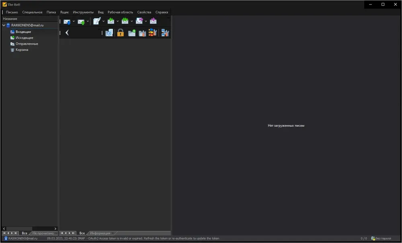Image resolution: width=402 pixels, height=243 pixels.
Task: Click the Без пароля key icon
Action: point(373,239)
